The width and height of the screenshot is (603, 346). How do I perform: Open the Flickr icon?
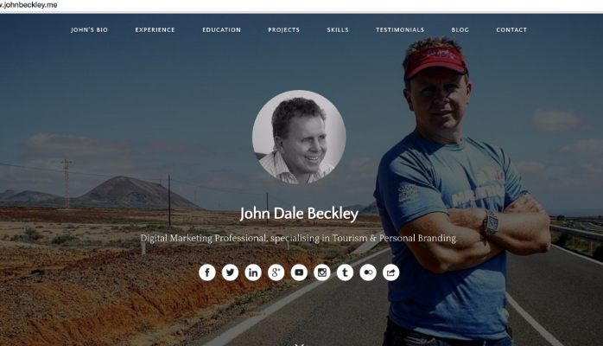click(x=368, y=272)
